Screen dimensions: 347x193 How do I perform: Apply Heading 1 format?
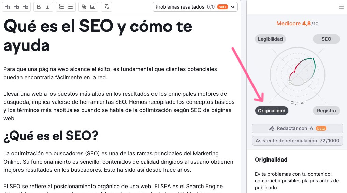pos(7,7)
